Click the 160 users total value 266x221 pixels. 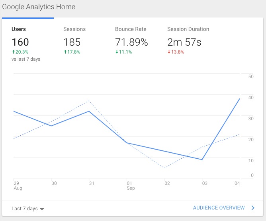[20, 42]
